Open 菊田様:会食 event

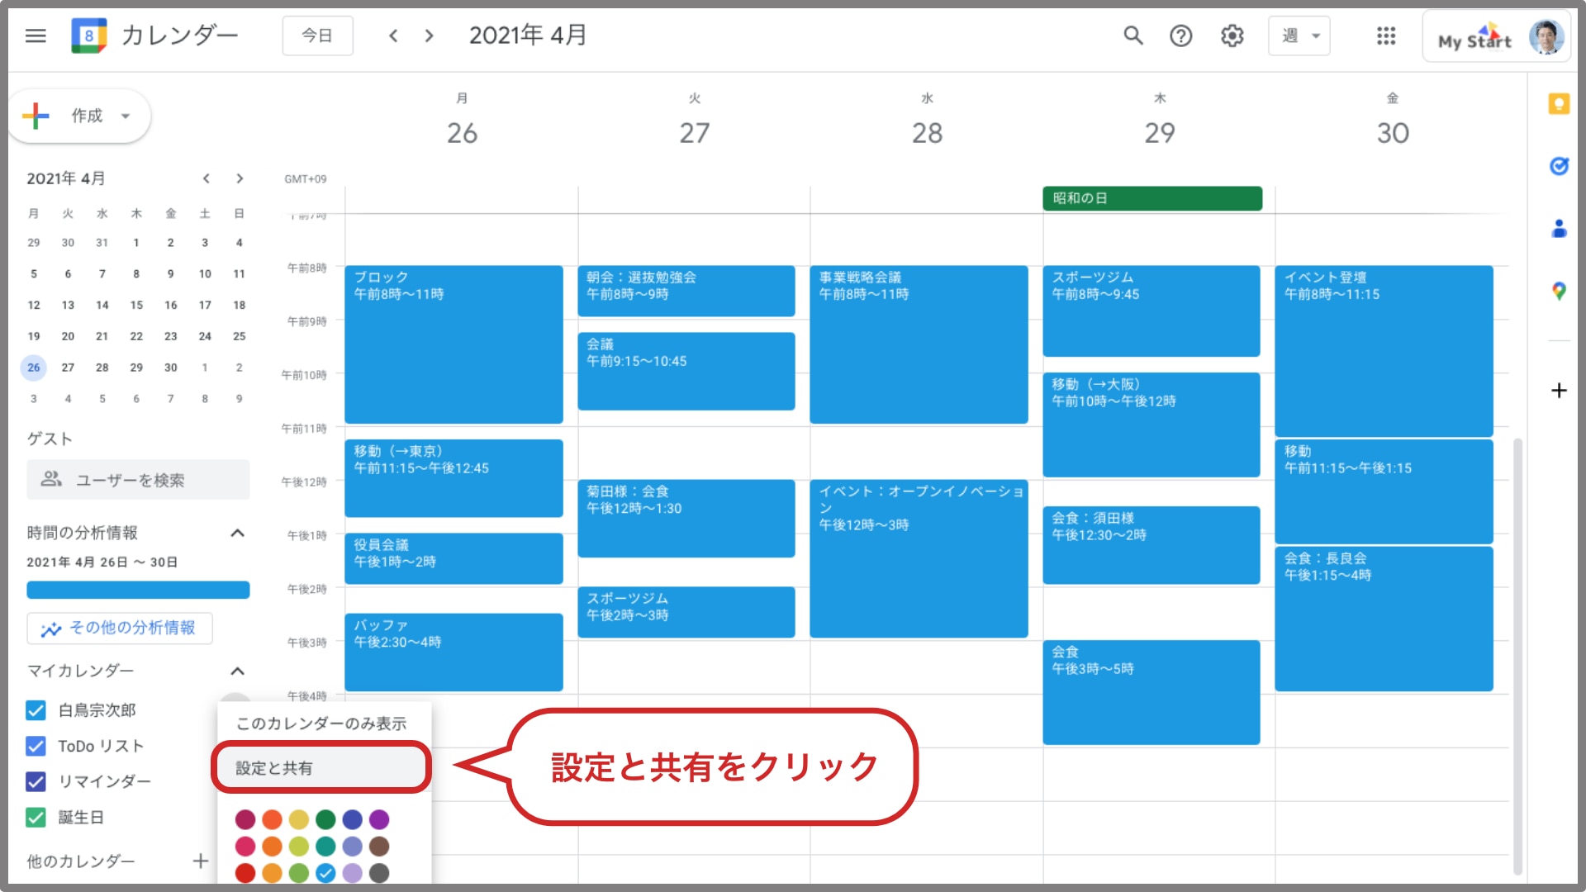[686, 519]
